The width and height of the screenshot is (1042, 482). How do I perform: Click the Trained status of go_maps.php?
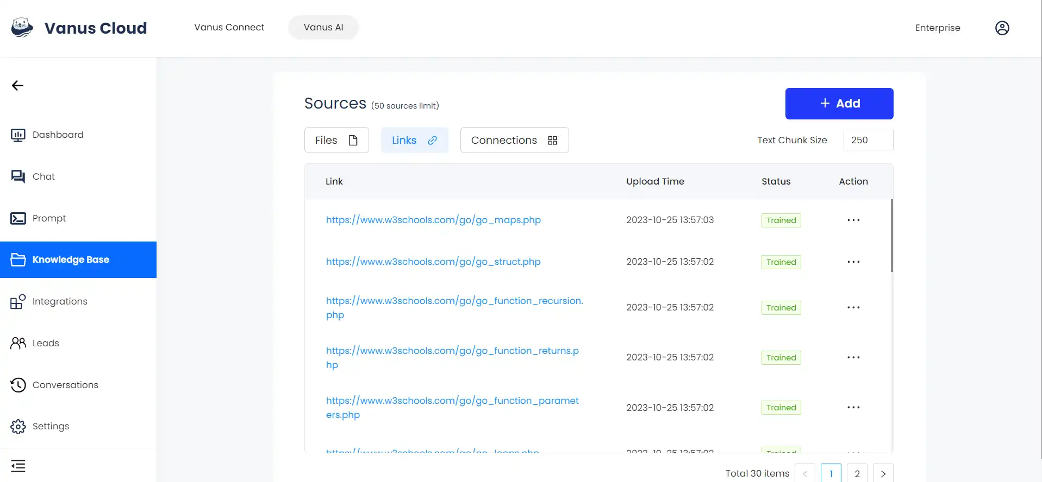click(781, 220)
